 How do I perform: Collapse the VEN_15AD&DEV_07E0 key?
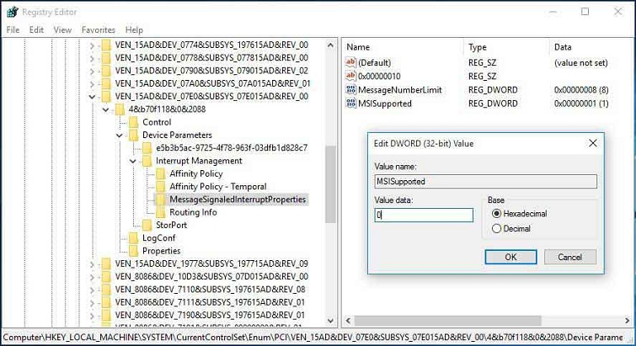[92, 97]
